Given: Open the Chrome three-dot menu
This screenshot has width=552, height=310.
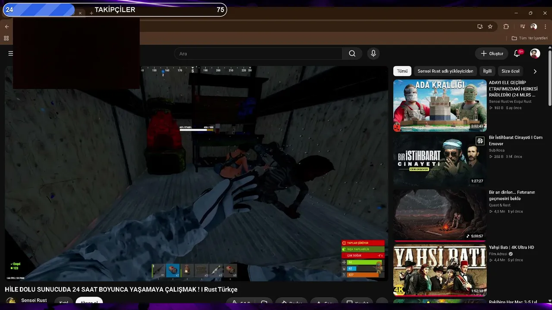Looking at the screenshot, I should [x=545, y=26].
